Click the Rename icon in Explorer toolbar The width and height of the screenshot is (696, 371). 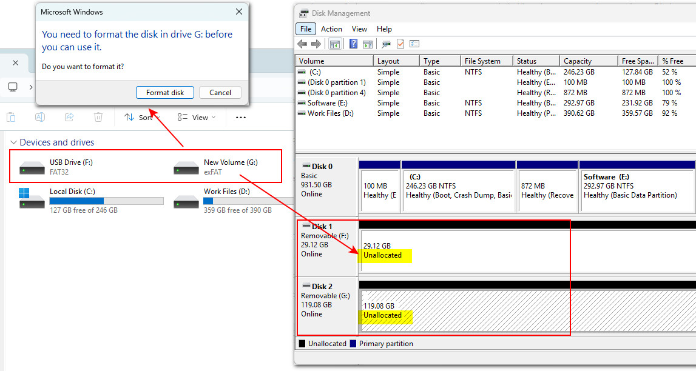[40, 117]
